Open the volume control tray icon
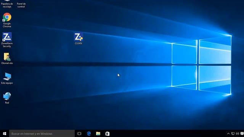This screenshot has width=244, height=137. (238, 134)
